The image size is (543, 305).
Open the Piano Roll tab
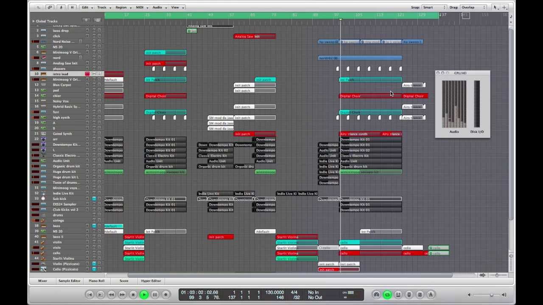(96, 280)
